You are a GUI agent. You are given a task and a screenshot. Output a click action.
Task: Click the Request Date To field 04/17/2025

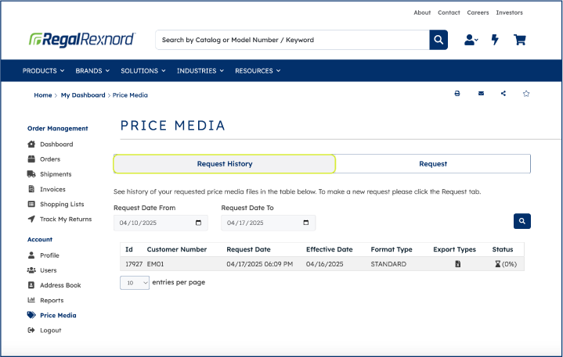[x=269, y=223]
